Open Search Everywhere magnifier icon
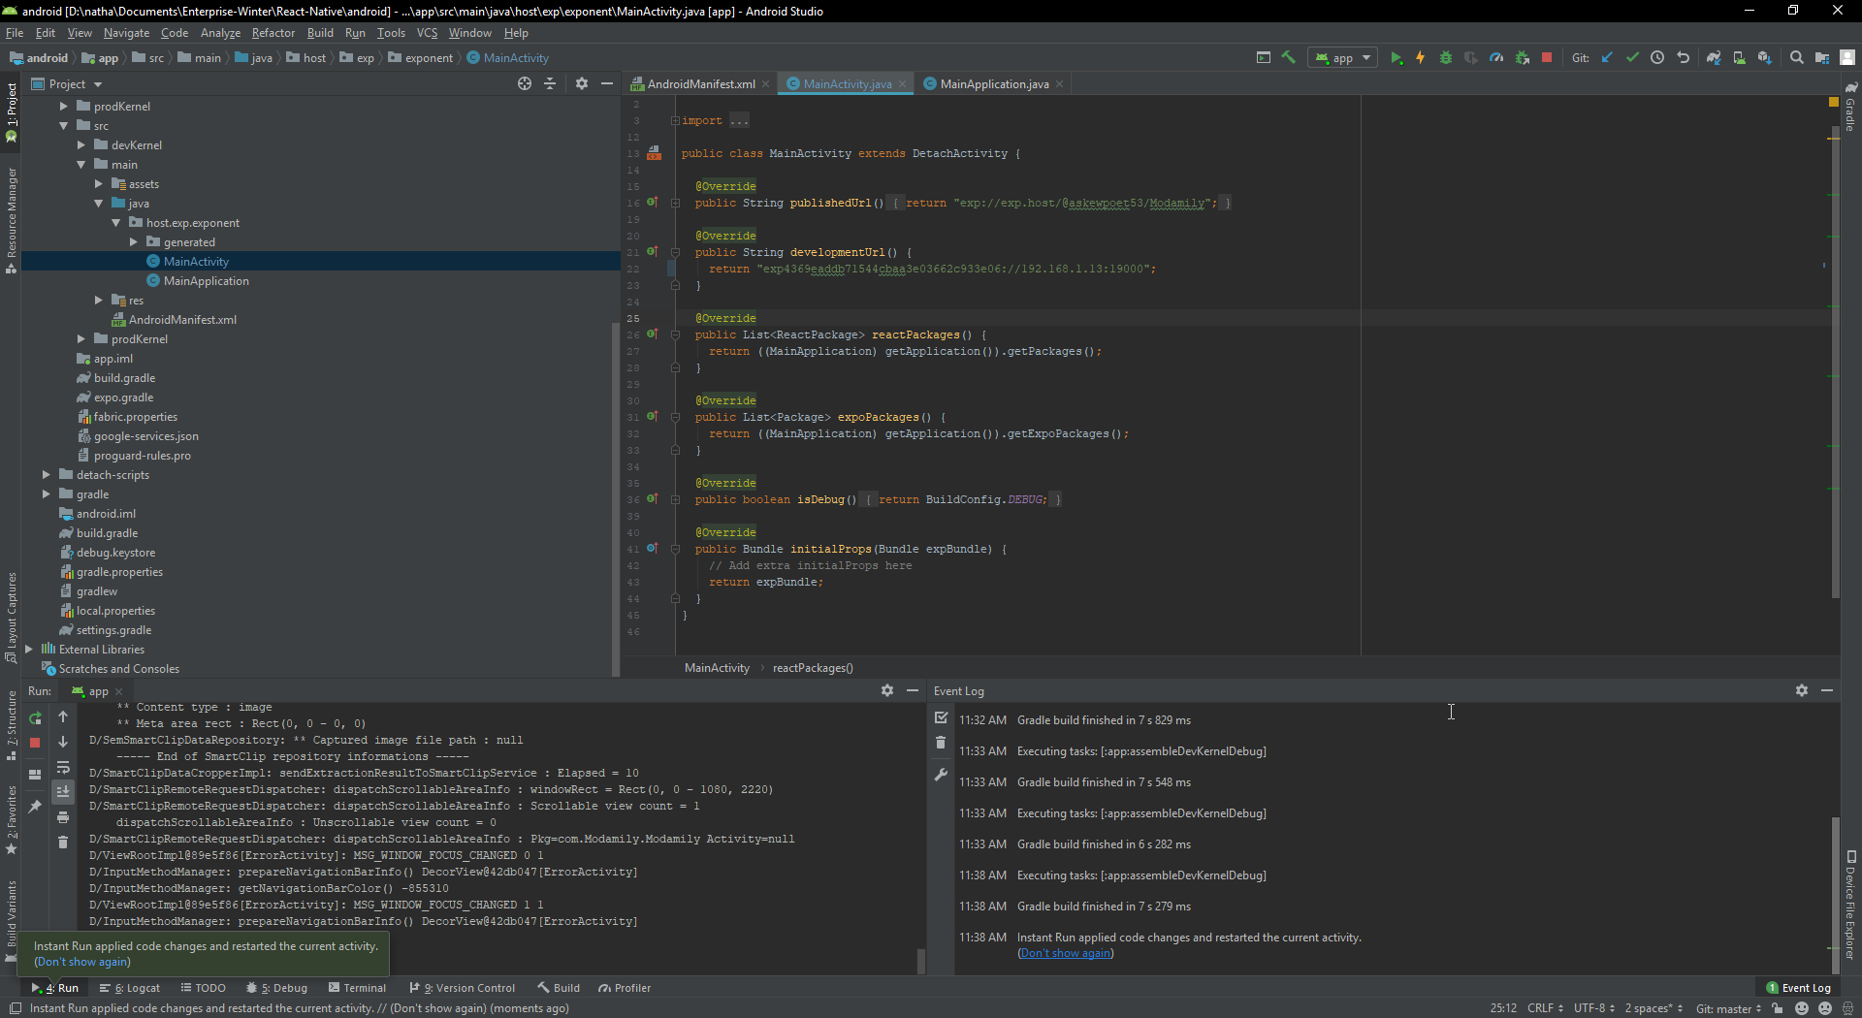Image resolution: width=1862 pixels, height=1018 pixels. click(x=1796, y=58)
